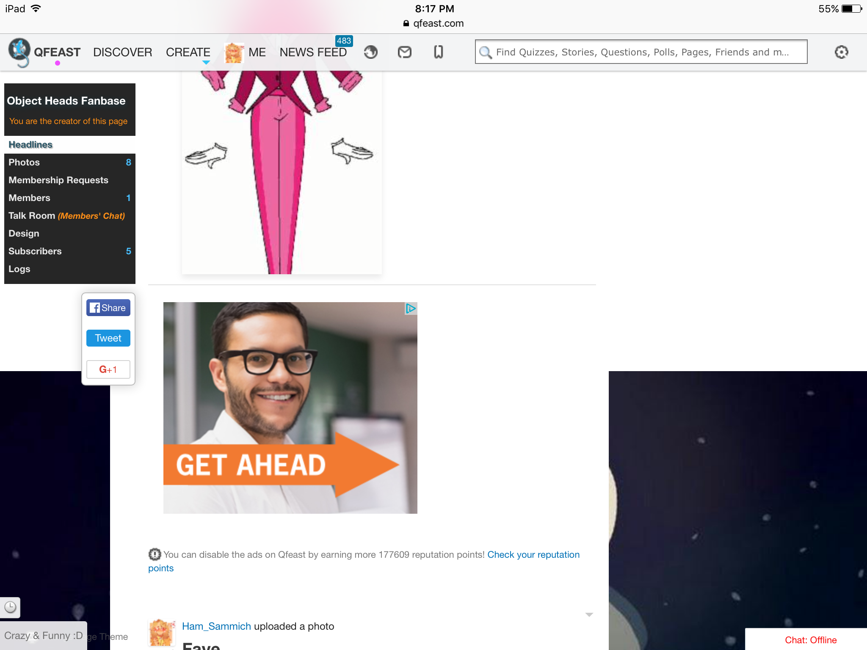Click the G+1 button
Viewport: 867px width, 650px height.
108,369
